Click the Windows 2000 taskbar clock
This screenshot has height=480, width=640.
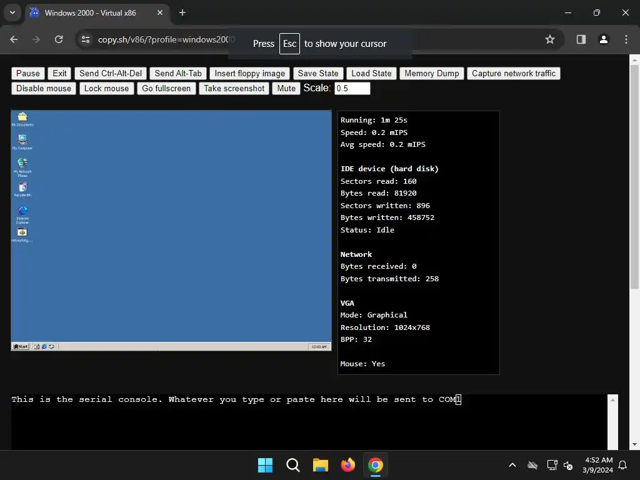(319, 347)
